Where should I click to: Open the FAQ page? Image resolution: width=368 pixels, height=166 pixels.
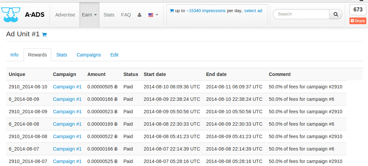[126, 15]
